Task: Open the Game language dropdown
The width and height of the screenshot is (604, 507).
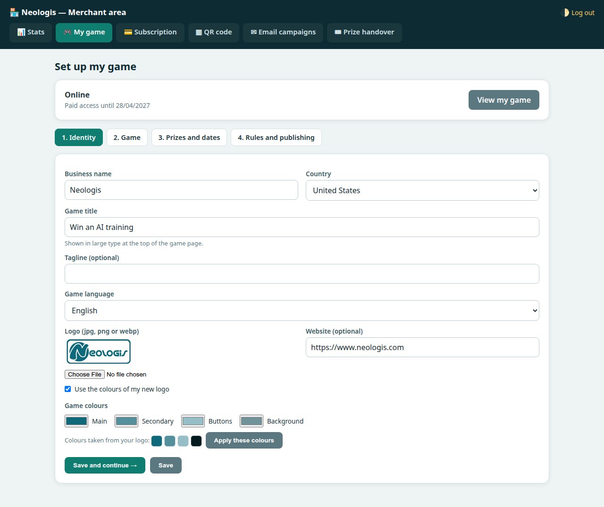Action: pos(302,311)
